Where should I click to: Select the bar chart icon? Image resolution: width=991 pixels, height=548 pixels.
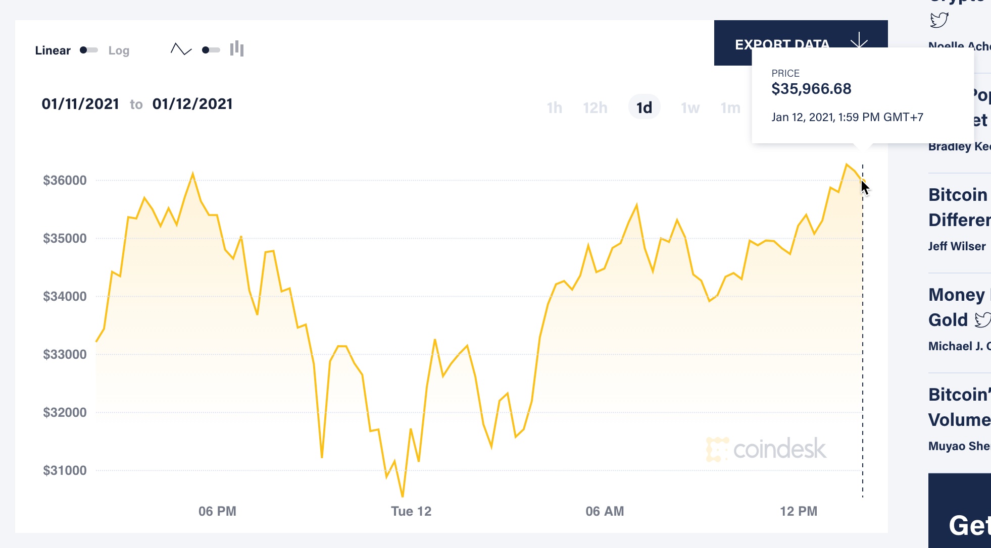[x=237, y=49]
